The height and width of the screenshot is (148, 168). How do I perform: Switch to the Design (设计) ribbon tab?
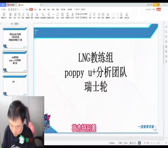pyautogui.click(x=35, y=9)
